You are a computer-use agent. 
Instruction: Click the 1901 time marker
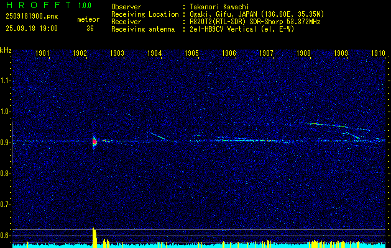pyautogui.click(x=42, y=53)
